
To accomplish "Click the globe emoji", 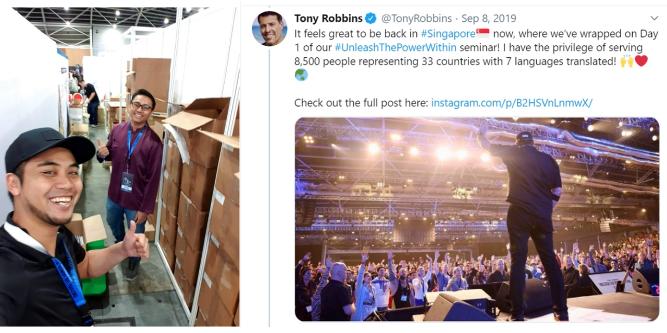I will coord(301,75).
